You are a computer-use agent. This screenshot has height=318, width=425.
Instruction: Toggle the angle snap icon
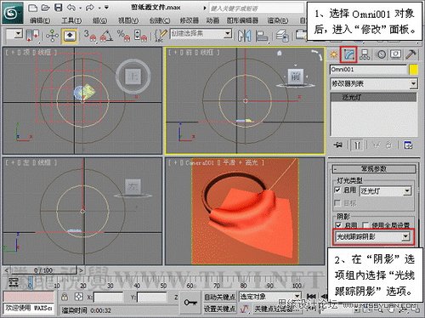point(106,36)
